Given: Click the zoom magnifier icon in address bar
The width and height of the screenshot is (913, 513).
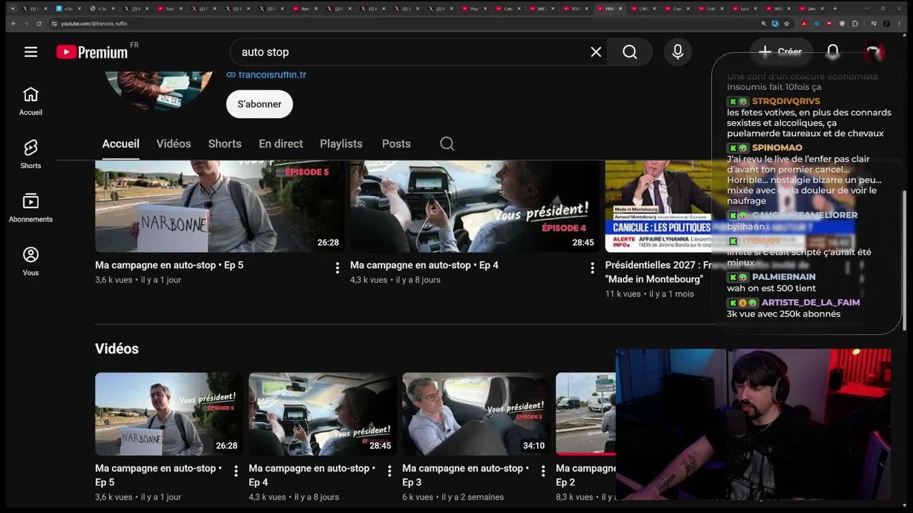Looking at the screenshot, I should click(x=764, y=24).
